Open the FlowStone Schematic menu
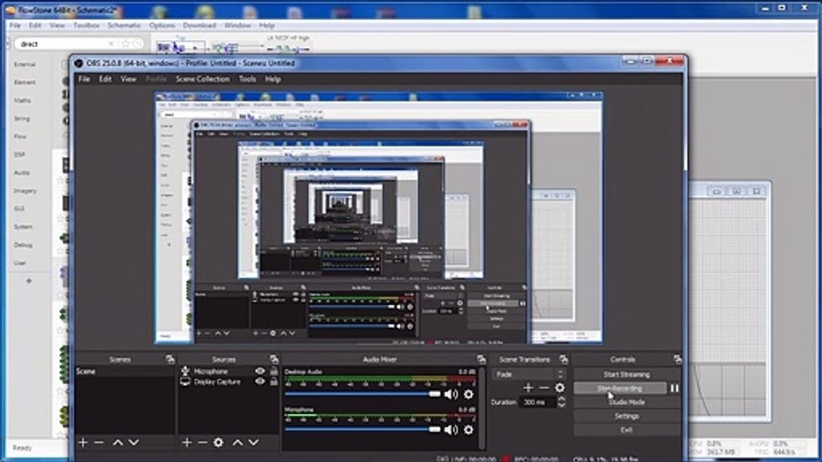 click(124, 26)
